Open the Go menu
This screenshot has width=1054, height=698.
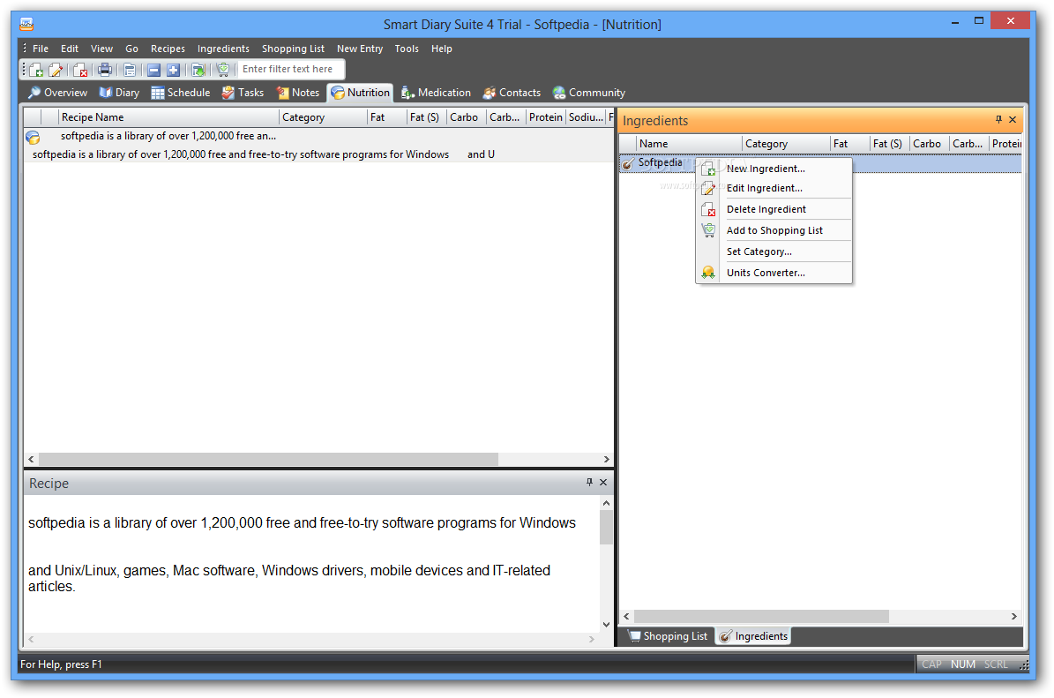(x=131, y=49)
